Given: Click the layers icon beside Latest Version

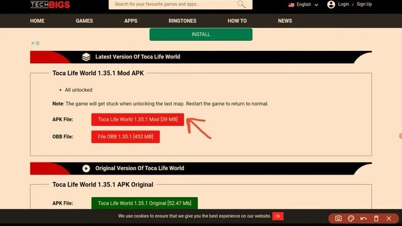Looking at the screenshot, I should click(86, 57).
